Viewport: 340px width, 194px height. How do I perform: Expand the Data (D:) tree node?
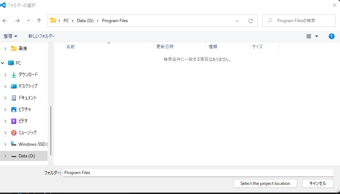click(x=5, y=156)
